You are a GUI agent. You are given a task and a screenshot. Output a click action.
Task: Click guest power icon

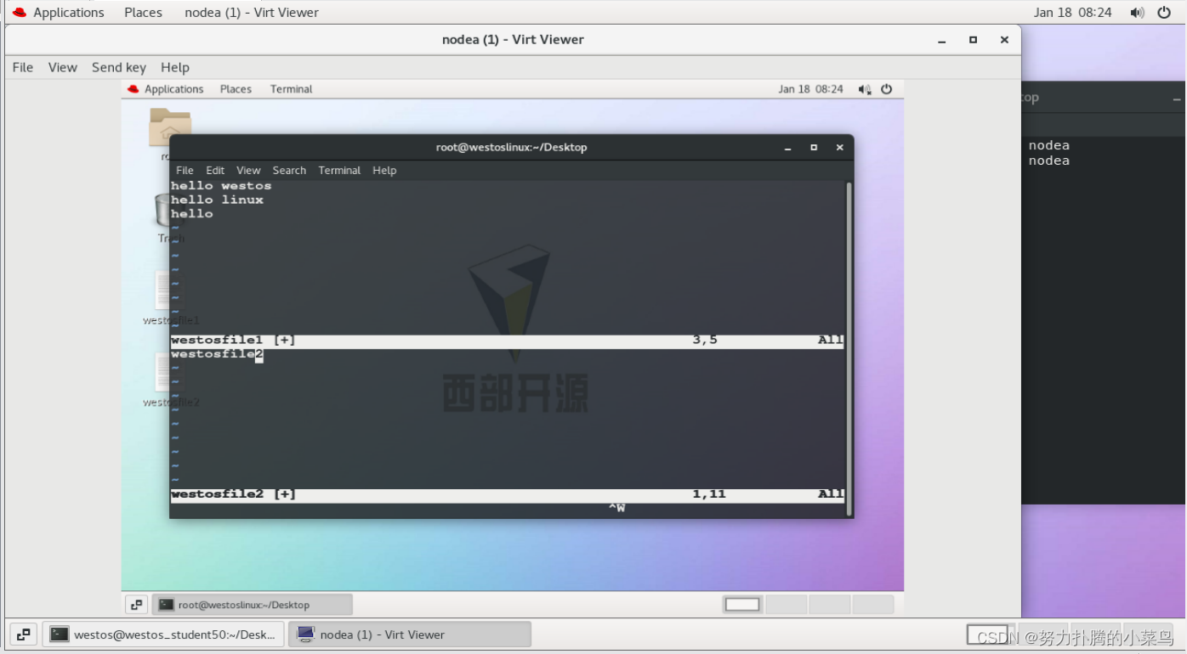coord(887,89)
